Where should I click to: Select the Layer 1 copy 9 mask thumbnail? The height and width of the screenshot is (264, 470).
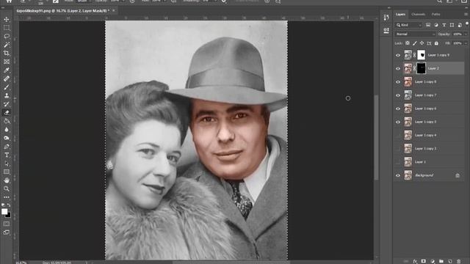tap(421, 55)
